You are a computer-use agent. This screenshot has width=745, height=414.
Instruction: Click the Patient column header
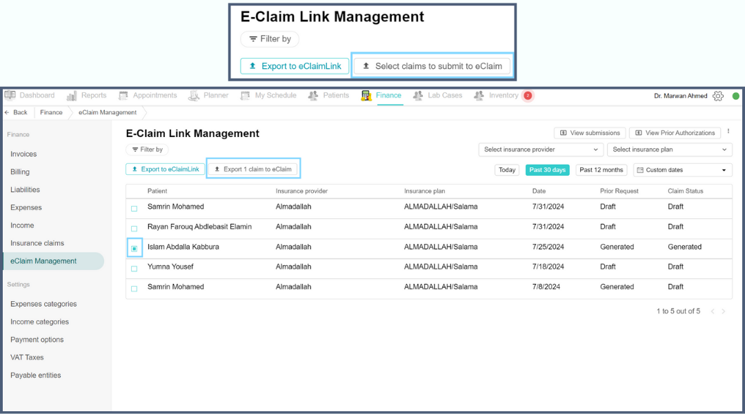point(157,191)
